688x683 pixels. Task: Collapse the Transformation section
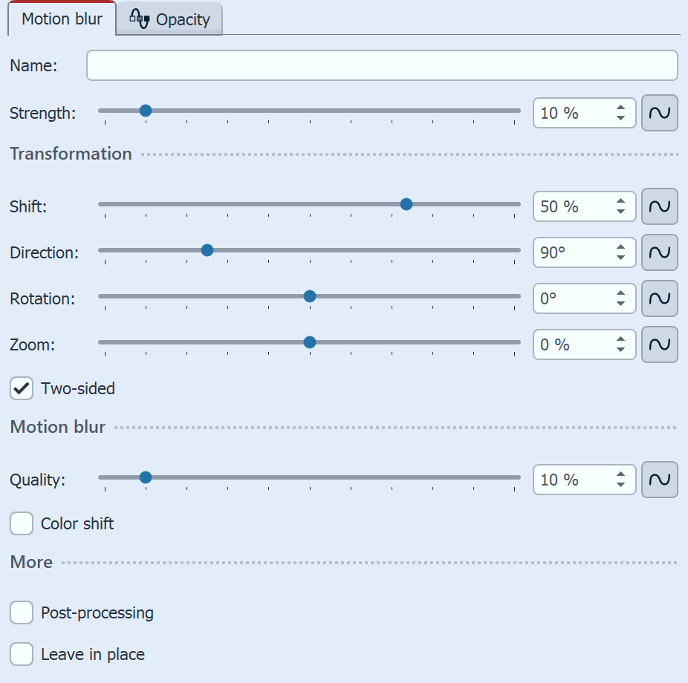tap(71, 154)
